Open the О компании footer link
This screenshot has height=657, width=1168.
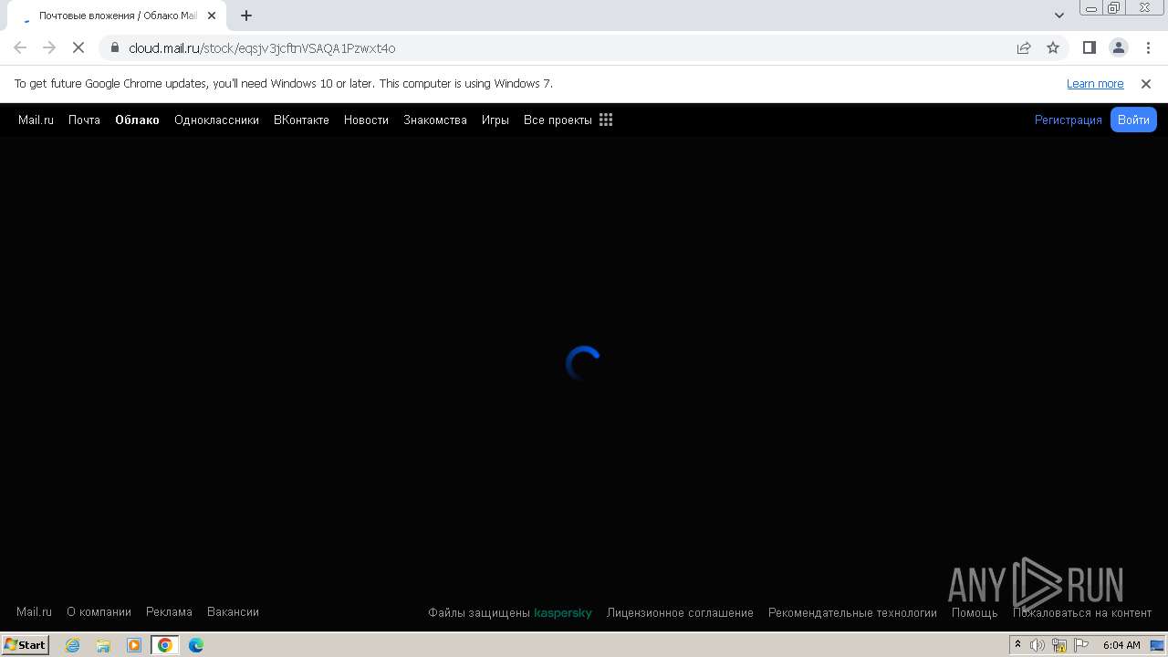click(99, 611)
